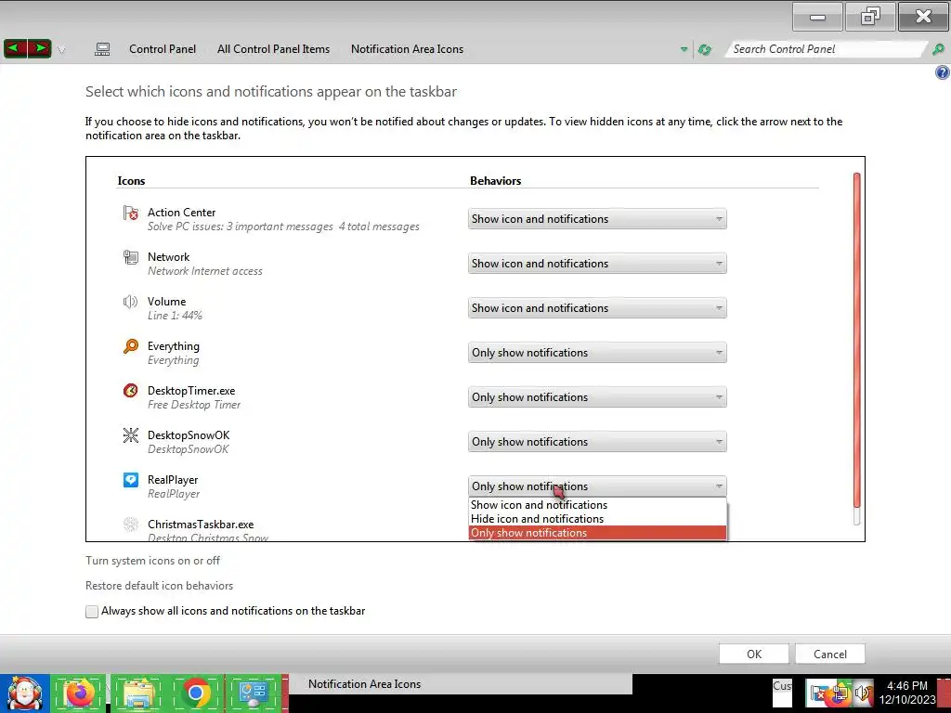Screen dimensions: 951x713
Task: Click into Search Control Panel field
Action: (826, 49)
